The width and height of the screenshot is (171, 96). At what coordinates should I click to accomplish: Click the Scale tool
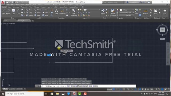coord(37,15)
